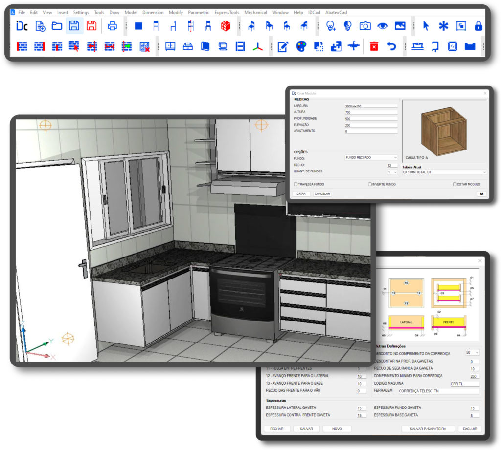Click the puzzle pieces icon
The width and height of the screenshot is (501, 450).
click(336, 46)
